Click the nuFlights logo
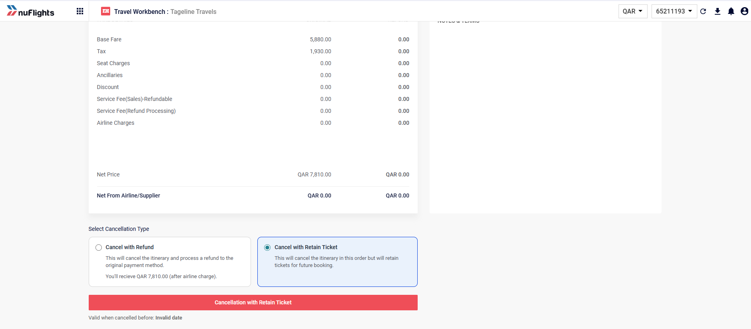Viewport: 751px width, 329px height. 31,11
